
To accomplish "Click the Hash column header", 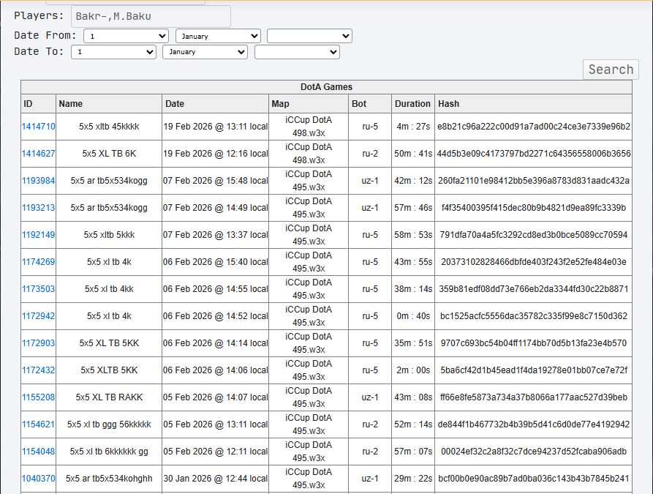I will pos(534,104).
